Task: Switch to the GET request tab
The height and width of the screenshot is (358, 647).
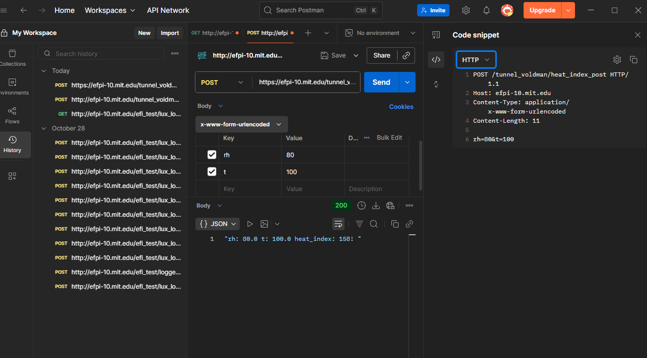Action: (212, 33)
